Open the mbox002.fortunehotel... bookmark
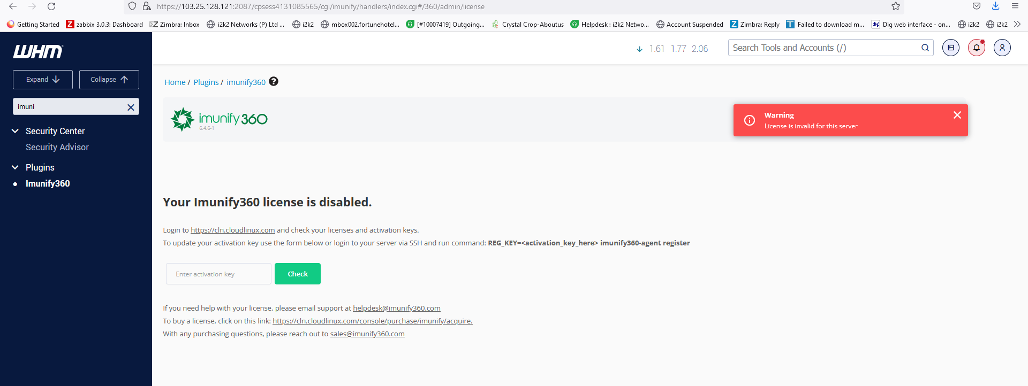Viewport: 1028px width, 386px height. coord(360,24)
